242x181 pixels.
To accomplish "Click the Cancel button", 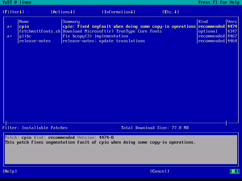I will pyautogui.click(x=160, y=171).
